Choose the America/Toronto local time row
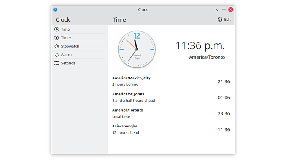This screenshot has width=286, height=160. tap(171, 113)
